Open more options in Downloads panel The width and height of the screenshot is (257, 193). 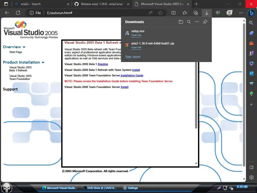(197, 22)
